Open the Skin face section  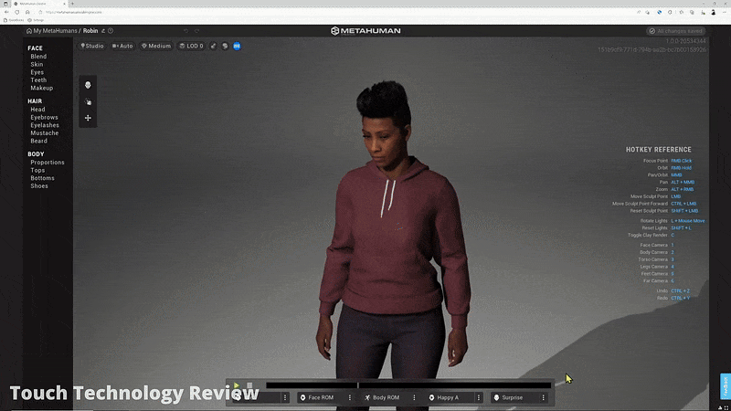pos(37,64)
